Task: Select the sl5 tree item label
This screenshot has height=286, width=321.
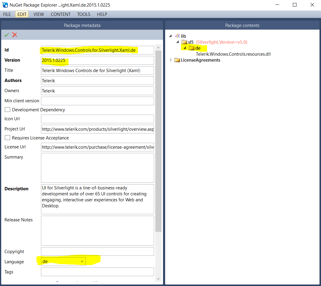Action: tap(191, 42)
